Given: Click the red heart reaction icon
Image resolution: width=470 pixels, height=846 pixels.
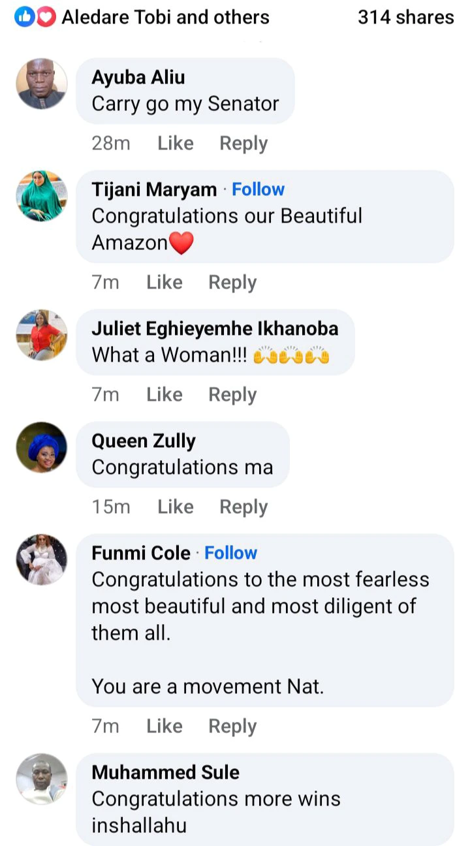Looking at the screenshot, I should point(45,18).
